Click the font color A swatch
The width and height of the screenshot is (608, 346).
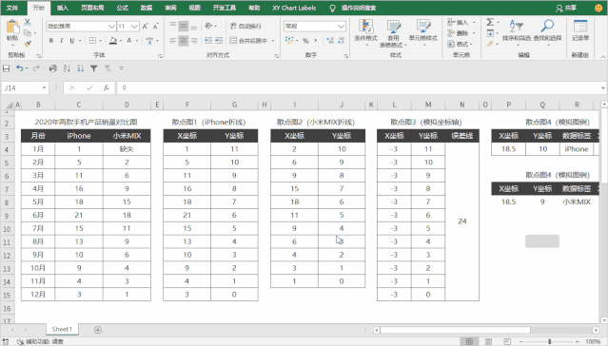pyautogui.click(x=129, y=40)
